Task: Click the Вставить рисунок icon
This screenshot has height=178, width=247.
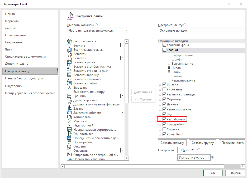Action: click(69, 62)
